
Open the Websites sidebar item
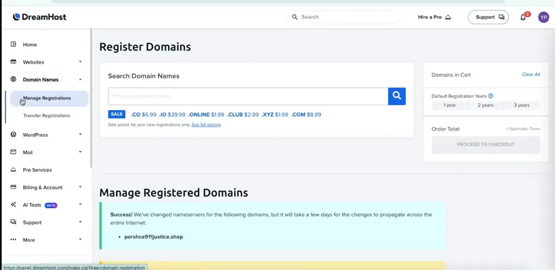33,62
